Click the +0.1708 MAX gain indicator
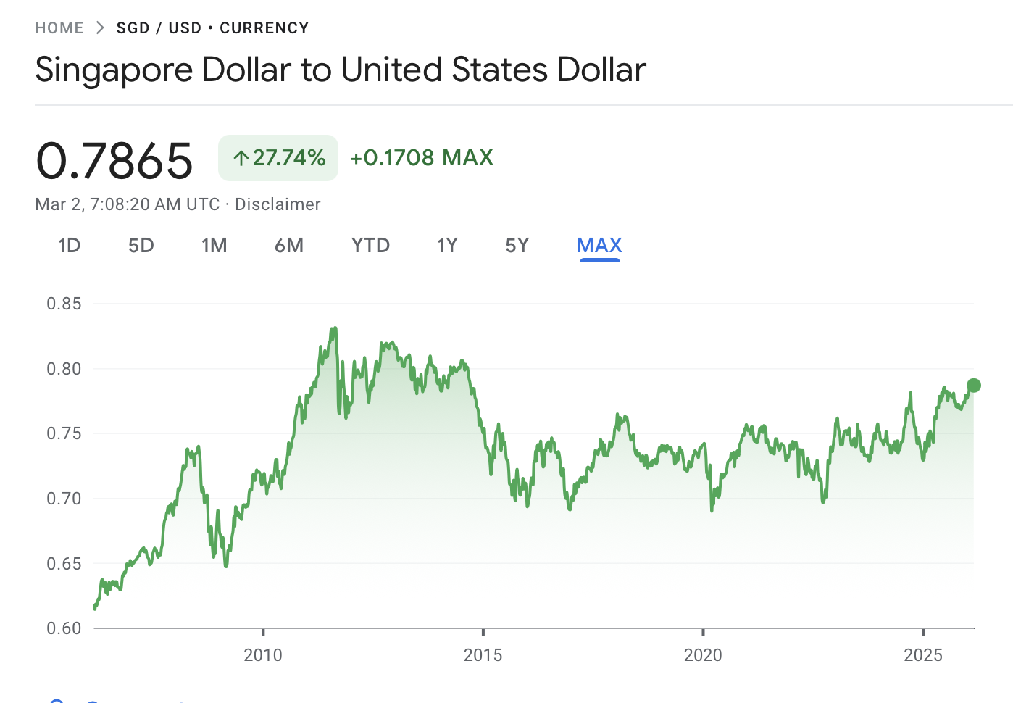 tap(421, 158)
